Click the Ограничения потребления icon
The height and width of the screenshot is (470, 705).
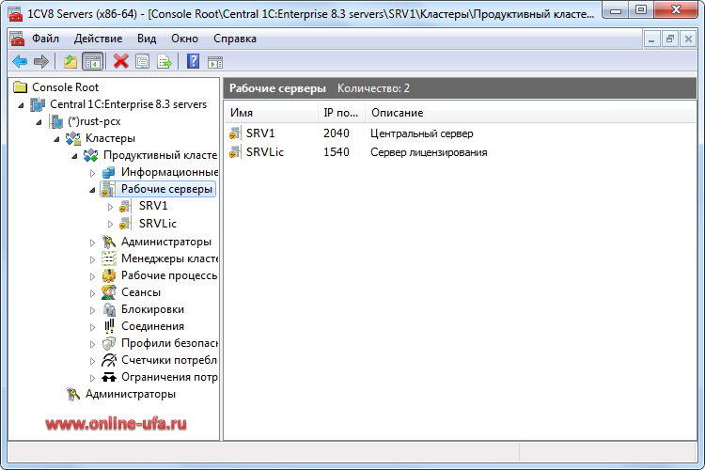109,377
